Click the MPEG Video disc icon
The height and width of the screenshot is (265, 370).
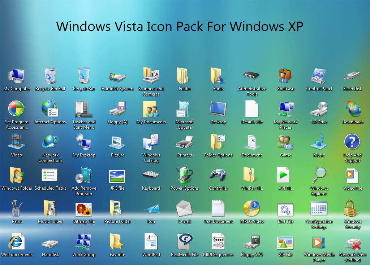click(251, 208)
